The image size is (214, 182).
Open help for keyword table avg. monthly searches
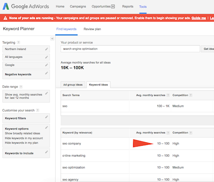(x=168, y=133)
